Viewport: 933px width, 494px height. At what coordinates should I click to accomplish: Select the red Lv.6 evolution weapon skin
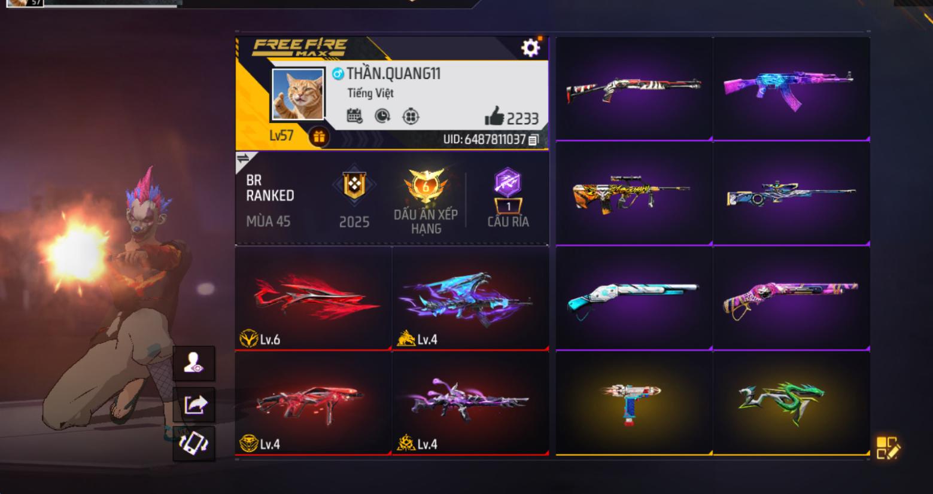(x=314, y=298)
